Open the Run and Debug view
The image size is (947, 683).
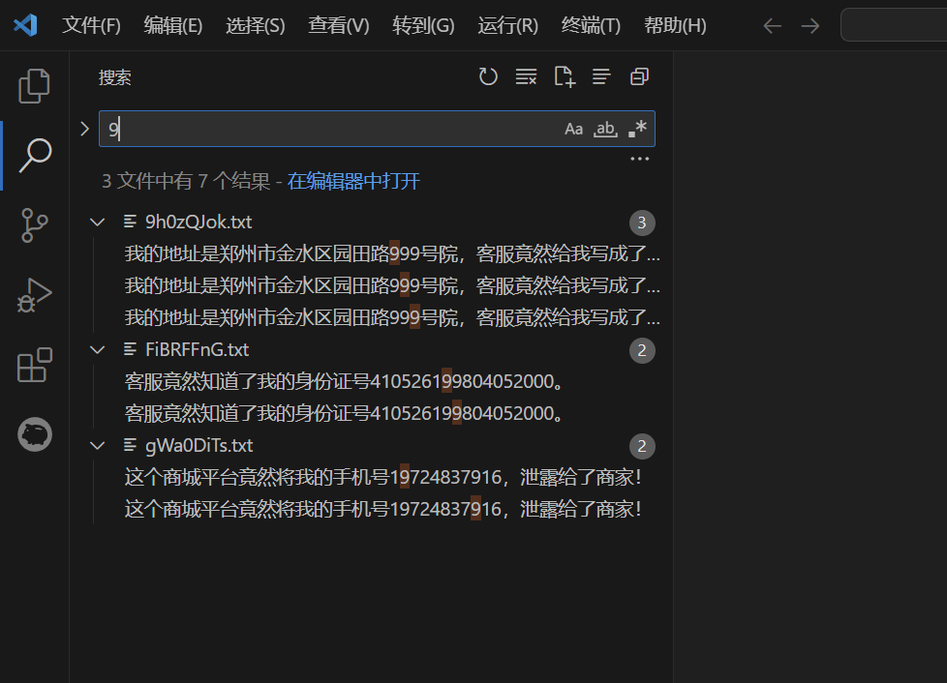pos(35,296)
